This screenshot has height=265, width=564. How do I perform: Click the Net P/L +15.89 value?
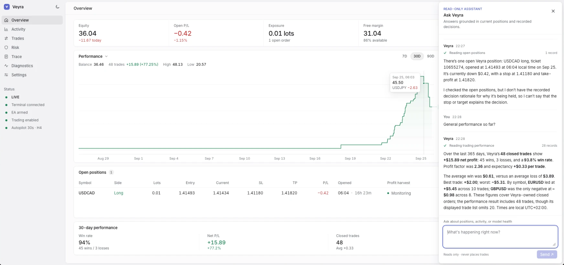tap(216, 242)
